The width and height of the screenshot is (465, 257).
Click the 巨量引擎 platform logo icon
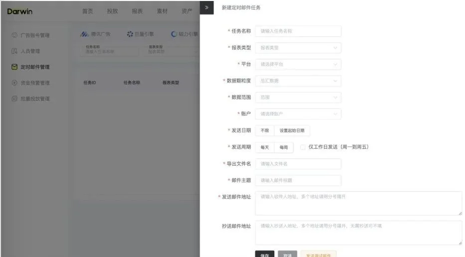click(130, 34)
